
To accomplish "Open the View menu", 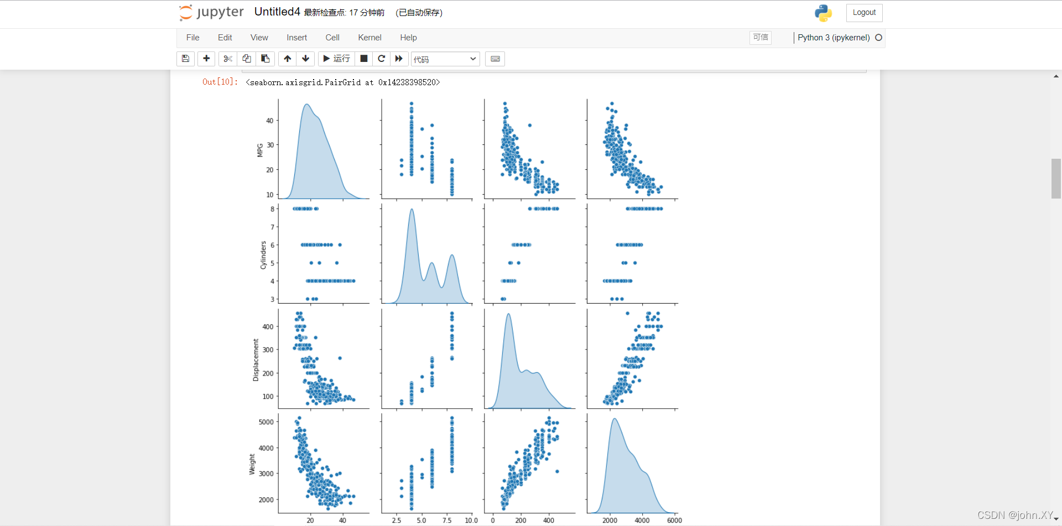I will point(259,38).
